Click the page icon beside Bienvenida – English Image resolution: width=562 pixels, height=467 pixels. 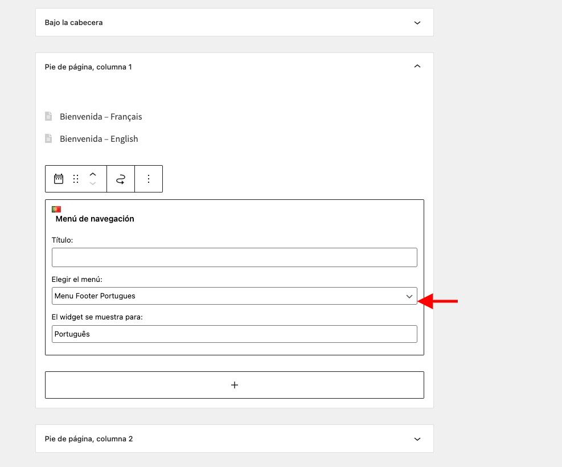(48, 138)
